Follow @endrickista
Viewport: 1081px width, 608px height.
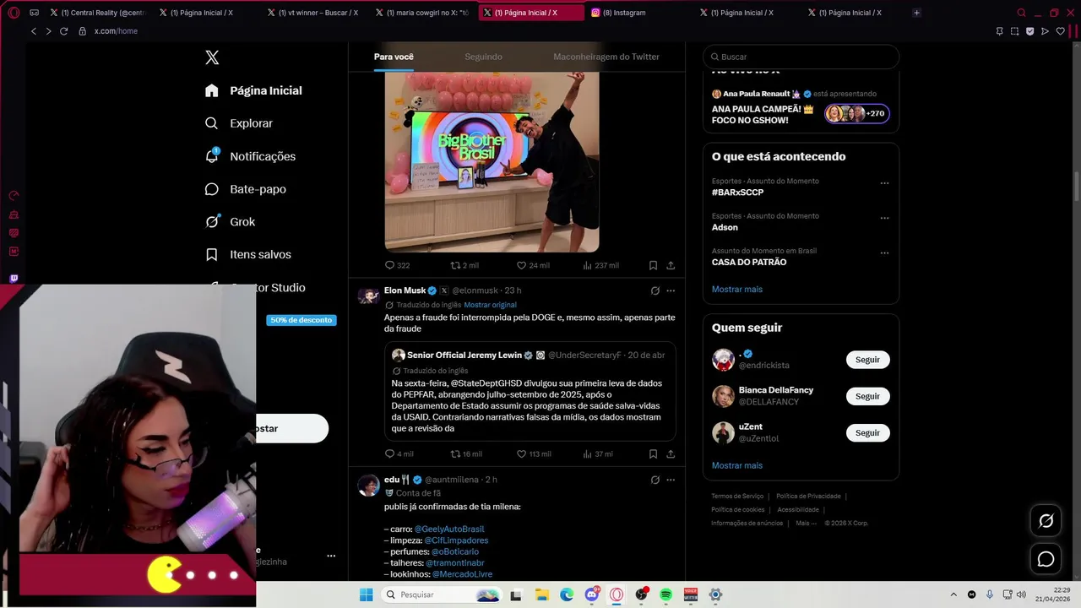867,360
